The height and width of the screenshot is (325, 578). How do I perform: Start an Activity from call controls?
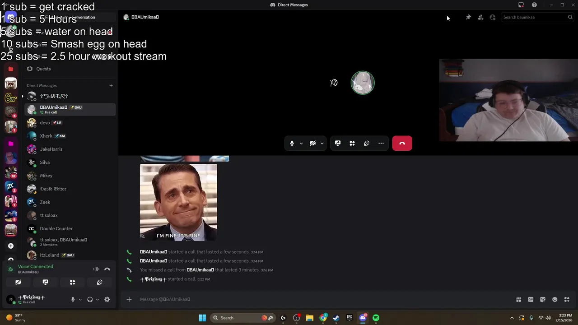352,143
